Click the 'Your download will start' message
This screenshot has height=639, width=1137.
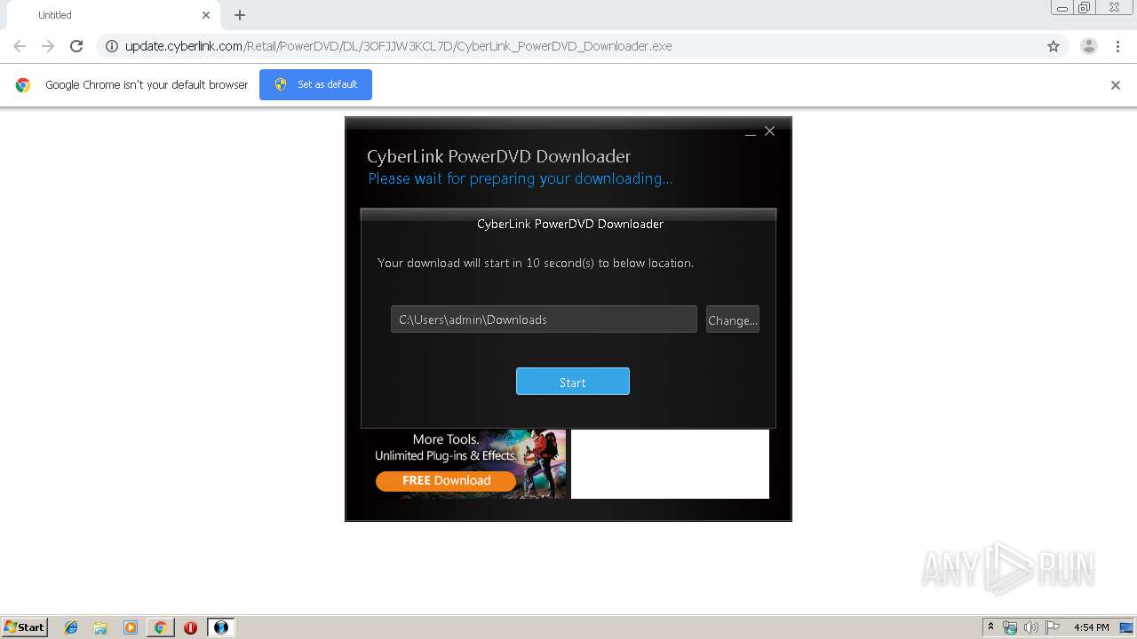[x=536, y=263]
